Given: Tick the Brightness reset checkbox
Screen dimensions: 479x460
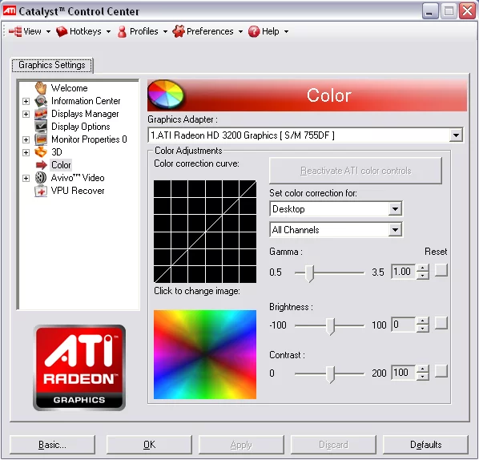Looking at the screenshot, I should coord(441,323).
